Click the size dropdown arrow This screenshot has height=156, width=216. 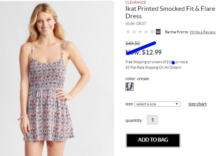point(177,104)
